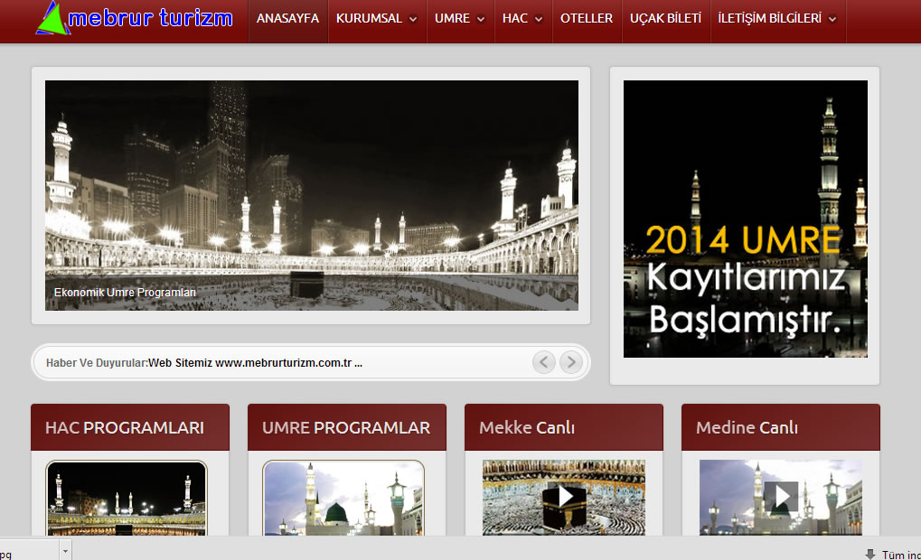Open the İLETİŞİM BİLGİLERİ menu item

769,18
